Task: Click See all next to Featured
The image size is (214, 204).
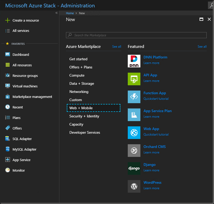Action: click(x=202, y=47)
